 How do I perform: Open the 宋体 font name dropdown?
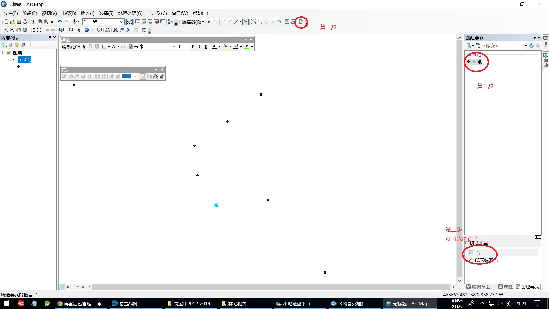pos(174,47)
